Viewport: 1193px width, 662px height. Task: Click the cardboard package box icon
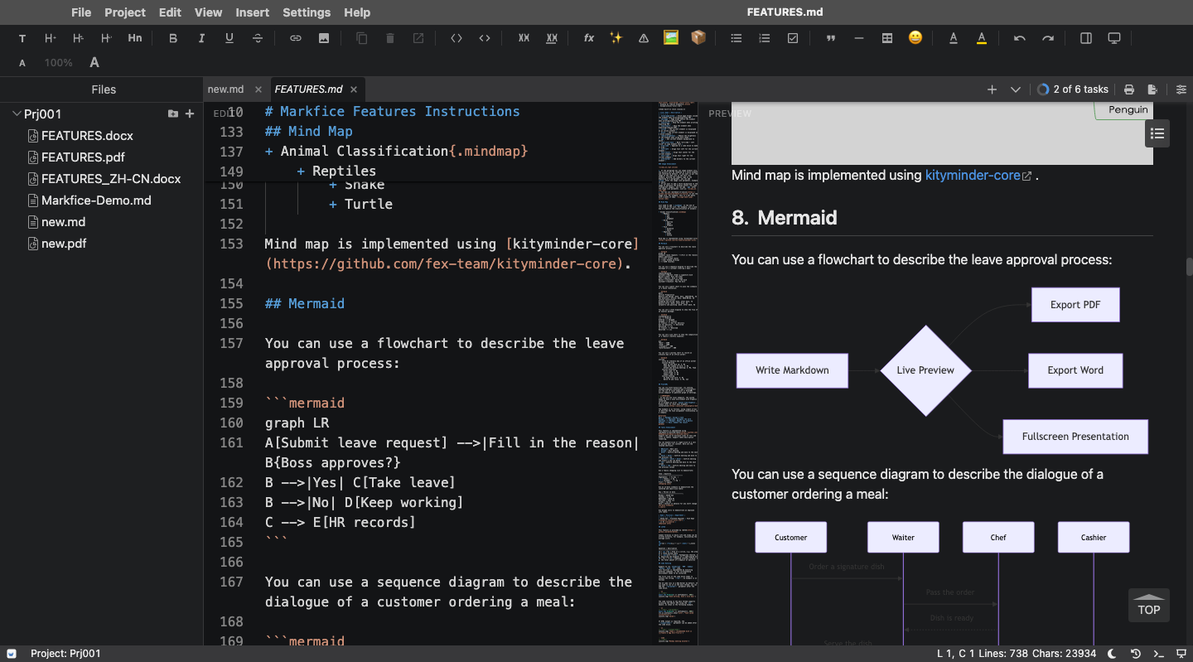pos(698,38)
